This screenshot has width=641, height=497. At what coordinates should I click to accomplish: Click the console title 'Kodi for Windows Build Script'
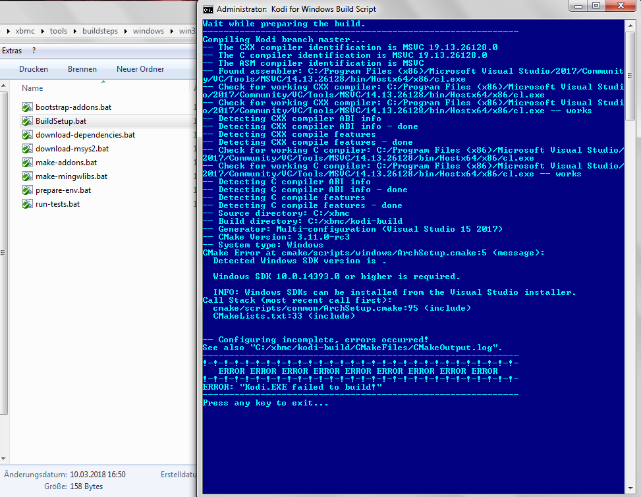pyautogui.click(x=323, y=9)
